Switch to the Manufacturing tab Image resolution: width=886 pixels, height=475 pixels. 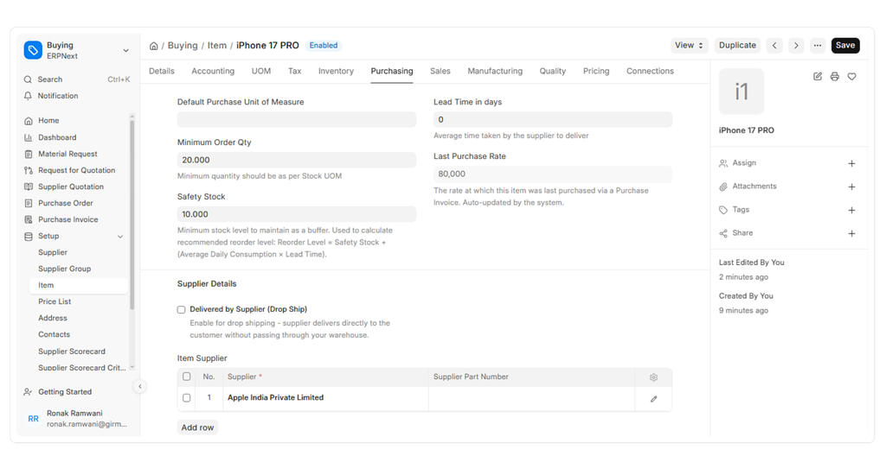pos(495,71)
